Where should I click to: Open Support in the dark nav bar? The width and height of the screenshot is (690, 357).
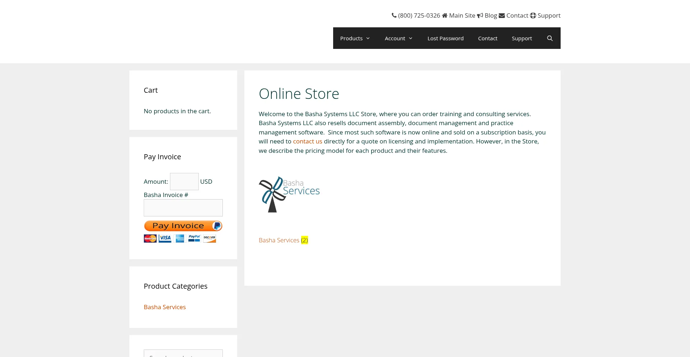[522, 38]
